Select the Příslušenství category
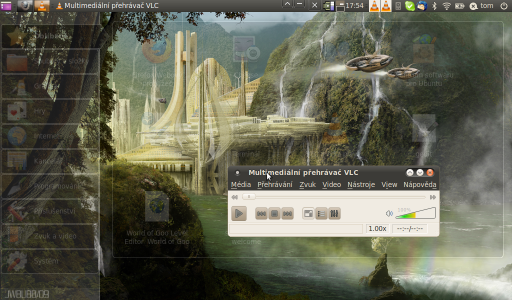The width and height of the screenshot is (512, 300). tap(49, 211)
